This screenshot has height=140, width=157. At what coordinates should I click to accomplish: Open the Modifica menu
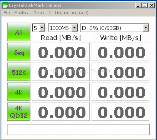pyautogui.click(x=22, y=13)
